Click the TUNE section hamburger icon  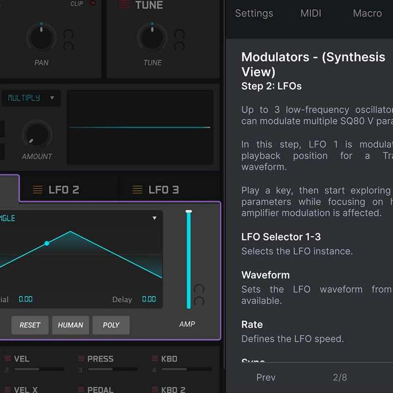(124, 5)
